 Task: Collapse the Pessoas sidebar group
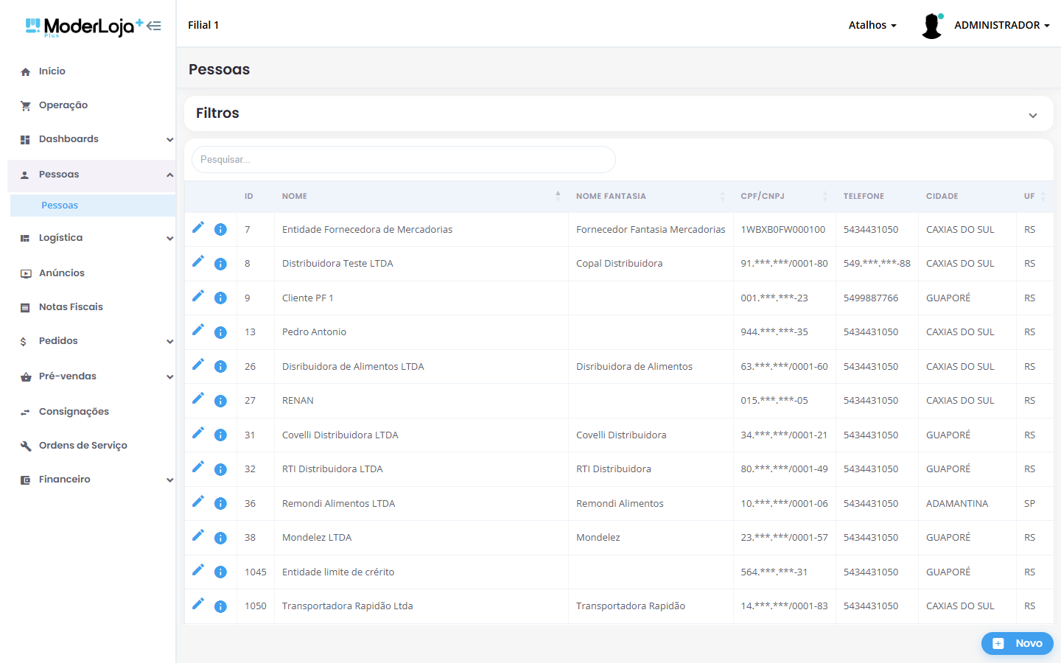tap(91, 175)
